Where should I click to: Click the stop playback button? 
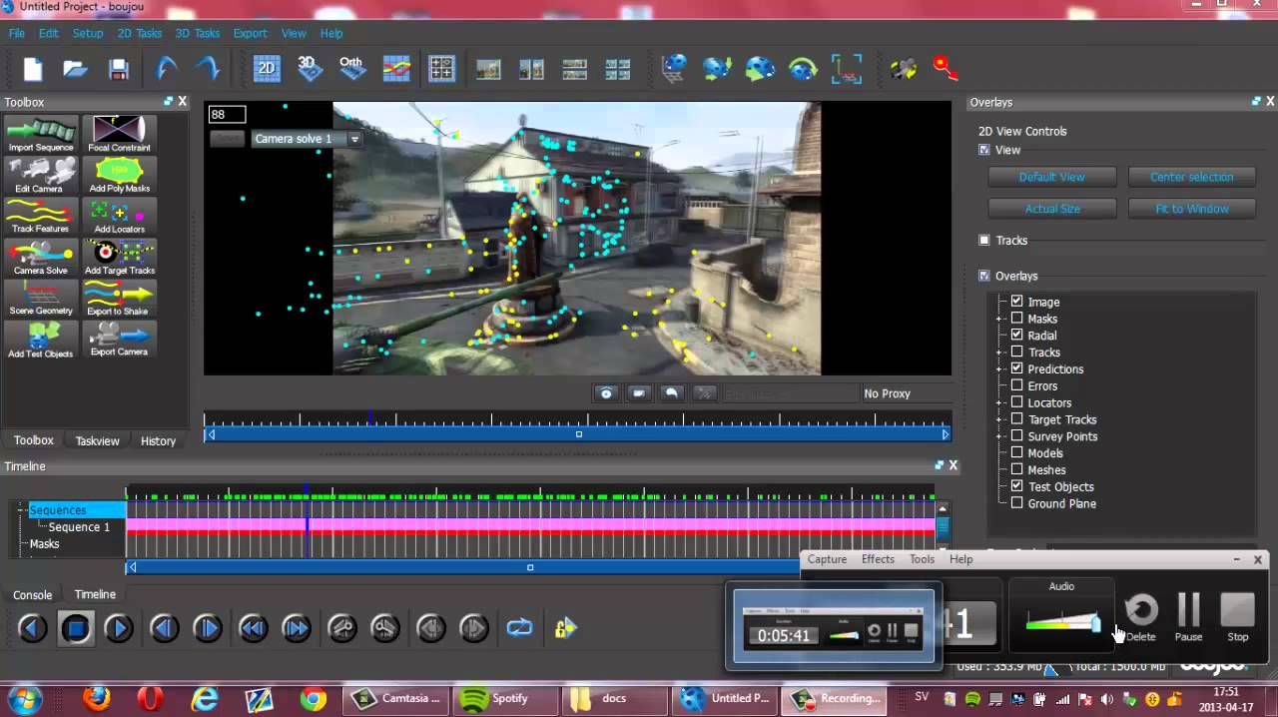tap(76, 628)
